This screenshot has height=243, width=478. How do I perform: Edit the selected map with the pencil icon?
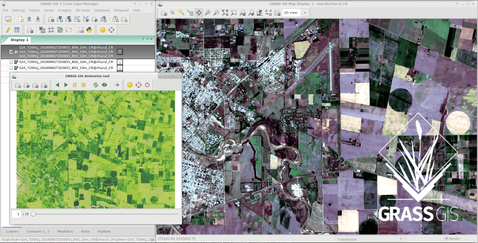point(8,30)
